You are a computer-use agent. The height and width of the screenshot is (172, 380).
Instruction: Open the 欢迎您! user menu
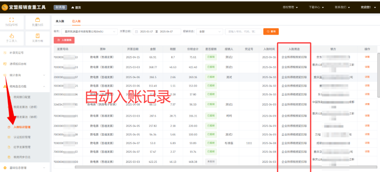point(369,7)
